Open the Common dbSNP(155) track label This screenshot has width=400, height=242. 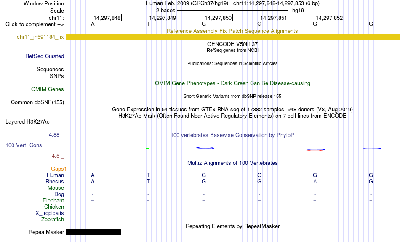[37, 102]
